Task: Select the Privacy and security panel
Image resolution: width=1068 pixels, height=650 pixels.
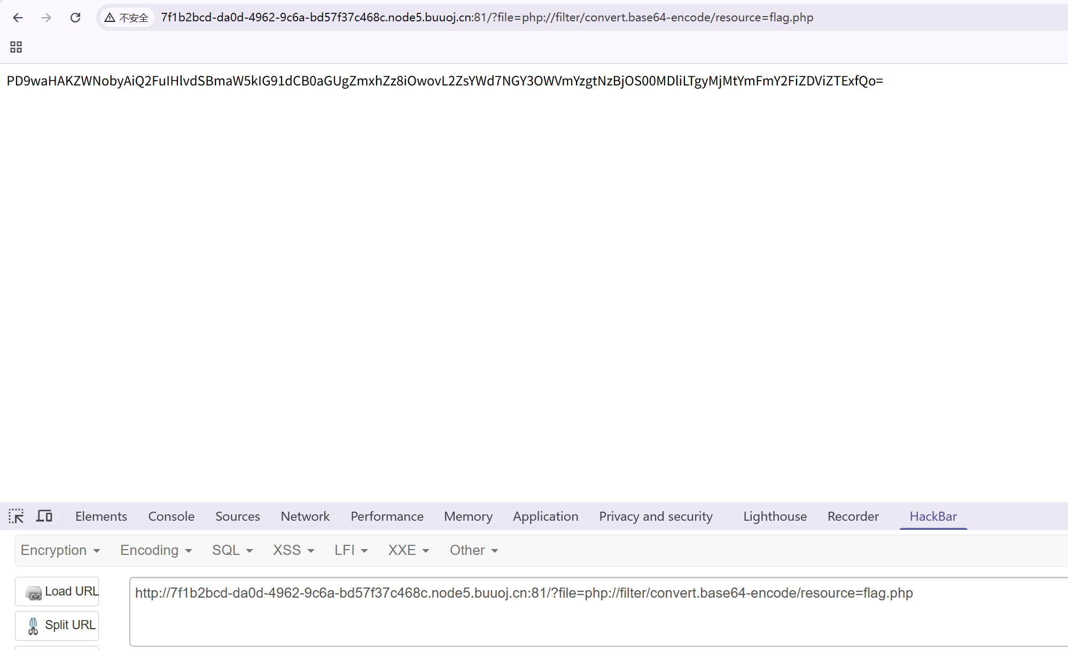Action: [655, 516]
